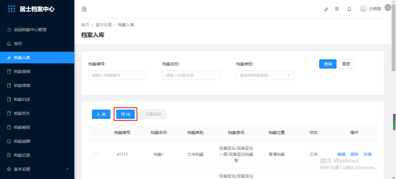Click 删除 link for 档案1
Image resolution: width=396 pixels, height=179 pixels.
click(355, 154)
